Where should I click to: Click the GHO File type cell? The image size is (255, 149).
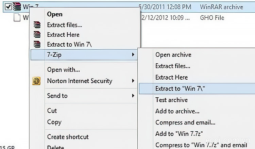[x=212, y=18]
